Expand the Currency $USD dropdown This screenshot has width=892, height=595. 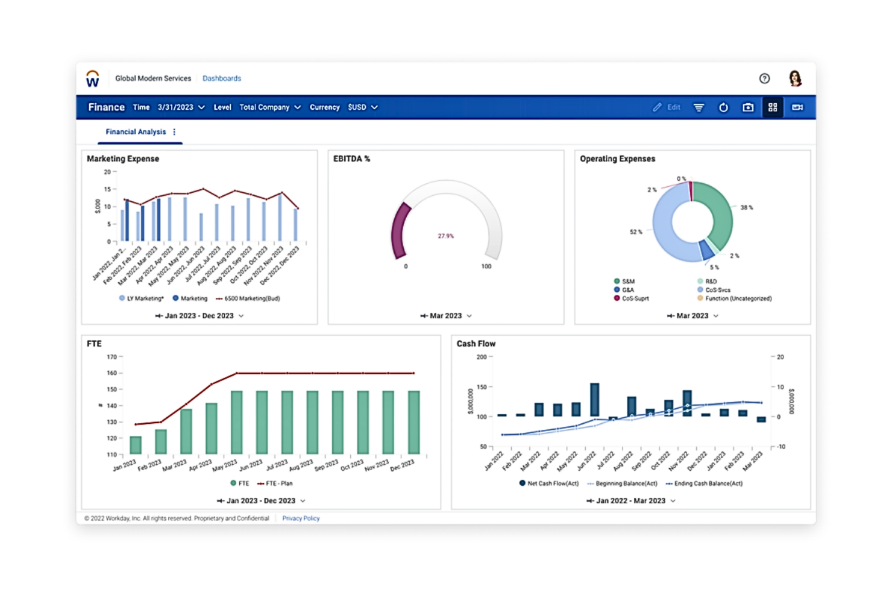click(x=363, y=107)
